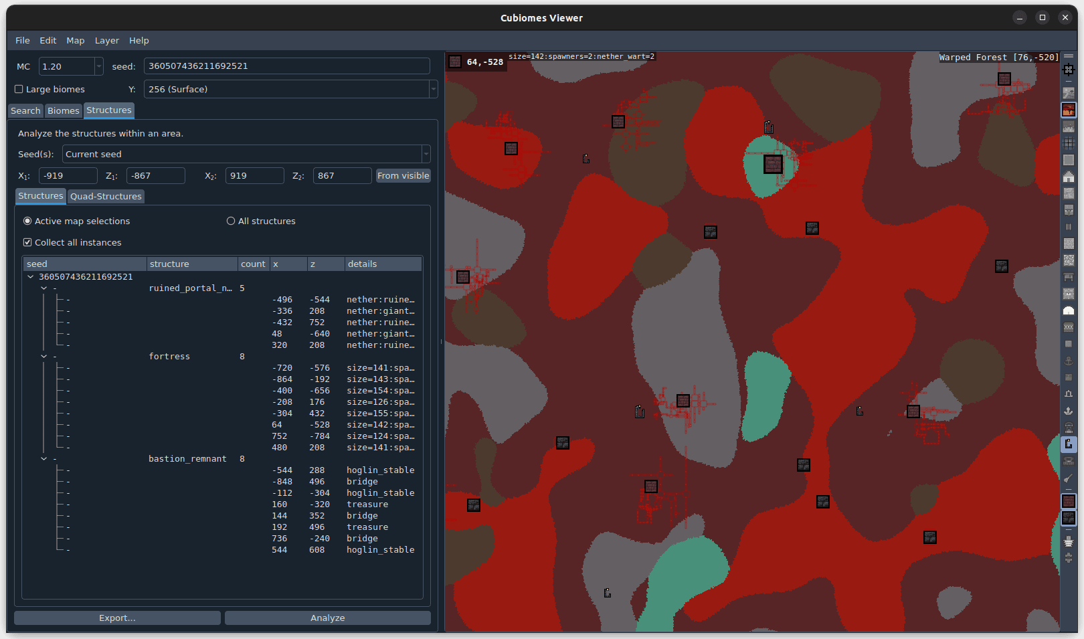Image resolution: width=1084 pixels, height=639 pixels.
Task: Click the ruined portal marker above the teal Warped Forest
Action: [769, 126]
